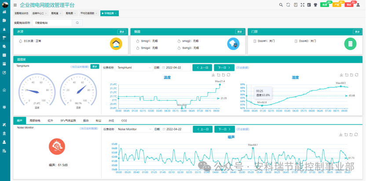This screenshot has height=181, width=366.
Task: Select the 粉尘 sensor tab
Action: click(x=99, y=120)
